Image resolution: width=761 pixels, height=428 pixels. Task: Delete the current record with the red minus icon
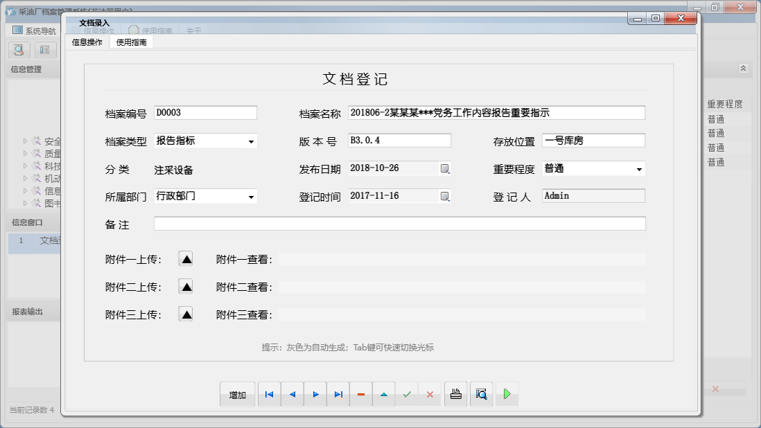click(x=361, y=393)
